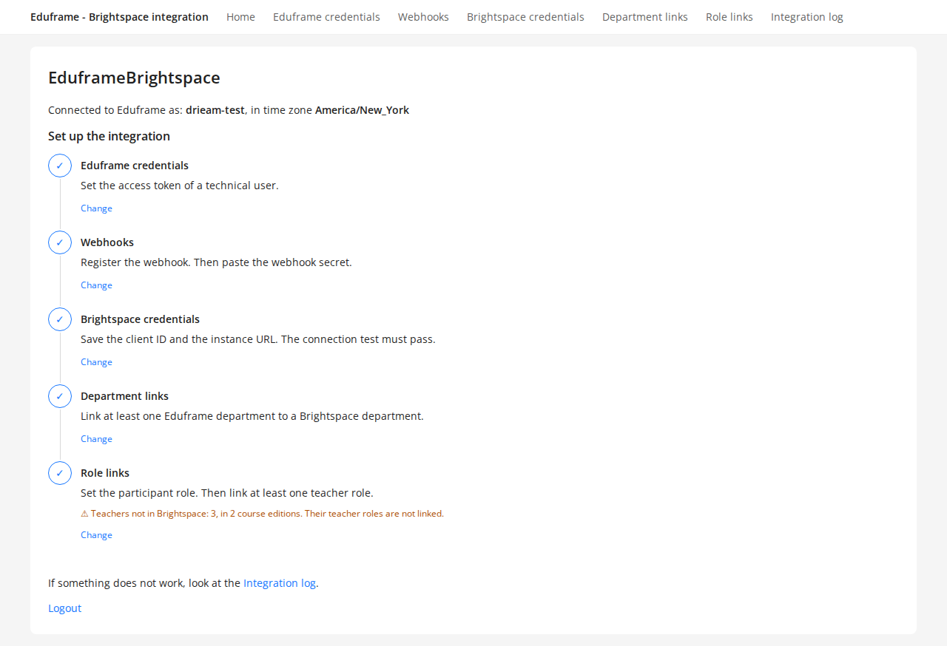947x646 pixels.
Task: Click the Webhooks step checkmark icon
Action: (60, 242)
